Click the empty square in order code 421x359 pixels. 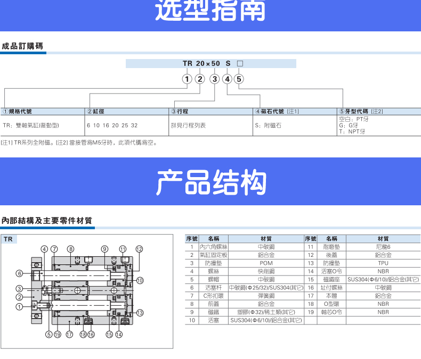(x=239, y=63)
